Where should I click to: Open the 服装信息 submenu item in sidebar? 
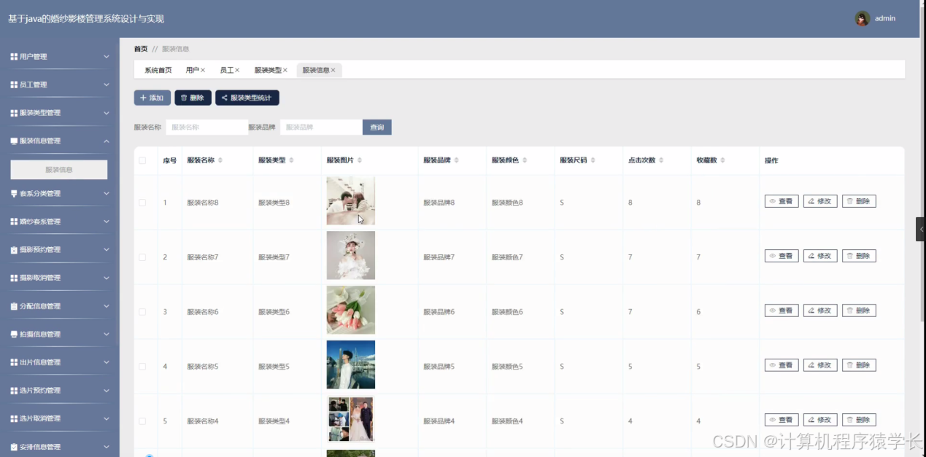(59, 170)
